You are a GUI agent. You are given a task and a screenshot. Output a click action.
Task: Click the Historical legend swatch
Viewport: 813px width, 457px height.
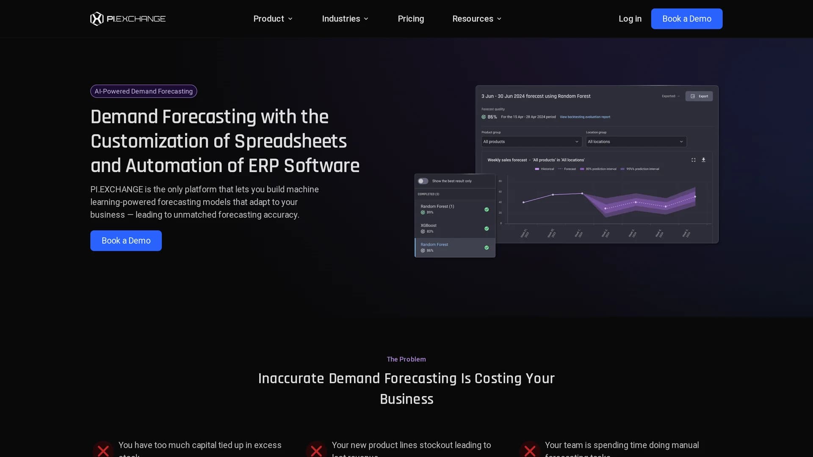point(537,169)
